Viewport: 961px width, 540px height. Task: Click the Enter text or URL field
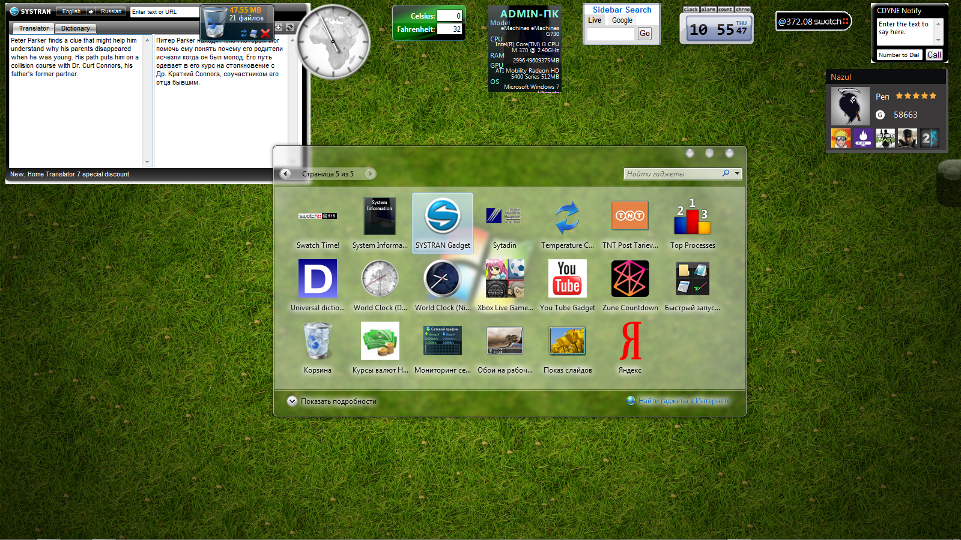(x=165, y=12)
